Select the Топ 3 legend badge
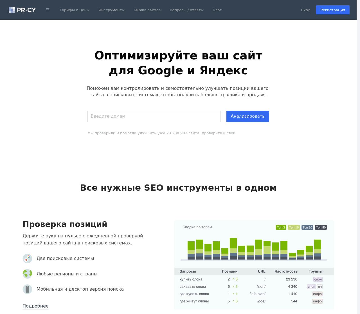This screenshot has width=360, height=314. click(x=281, y=228)
